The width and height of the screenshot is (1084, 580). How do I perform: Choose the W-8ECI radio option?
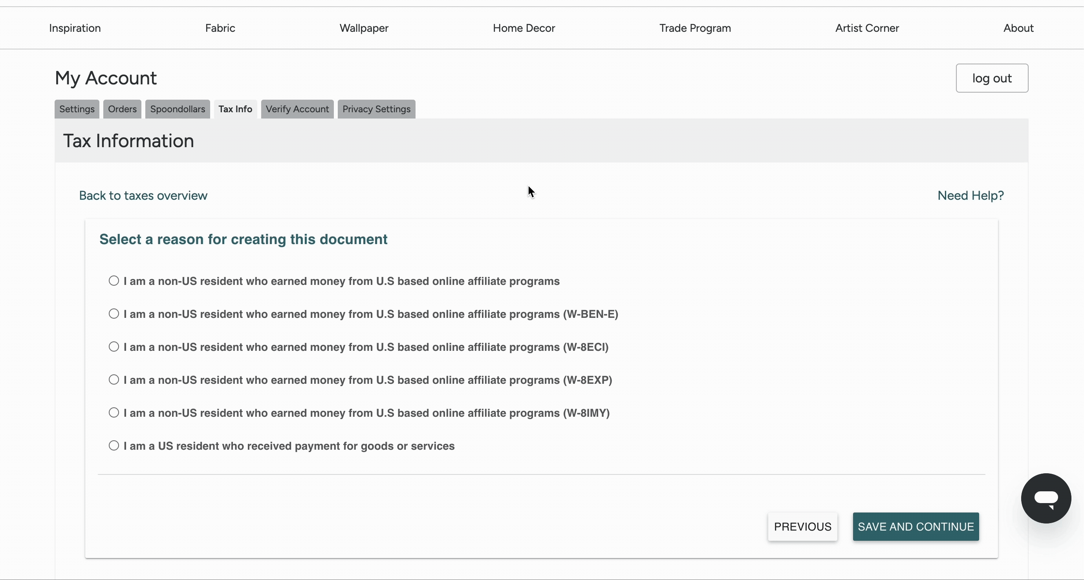pos(114,347)
